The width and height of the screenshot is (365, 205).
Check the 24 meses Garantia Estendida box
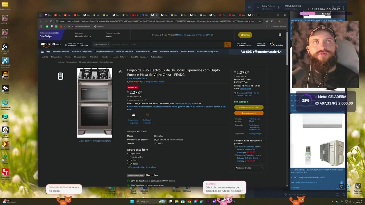[236, 155]
